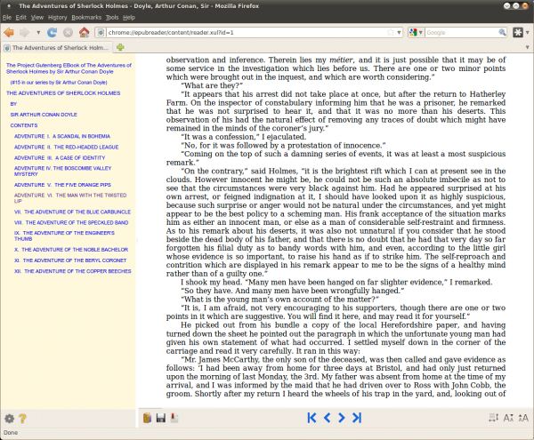Open a new tab with the plus icon
This screenshot has height=440, width=534.
(120, 47)
